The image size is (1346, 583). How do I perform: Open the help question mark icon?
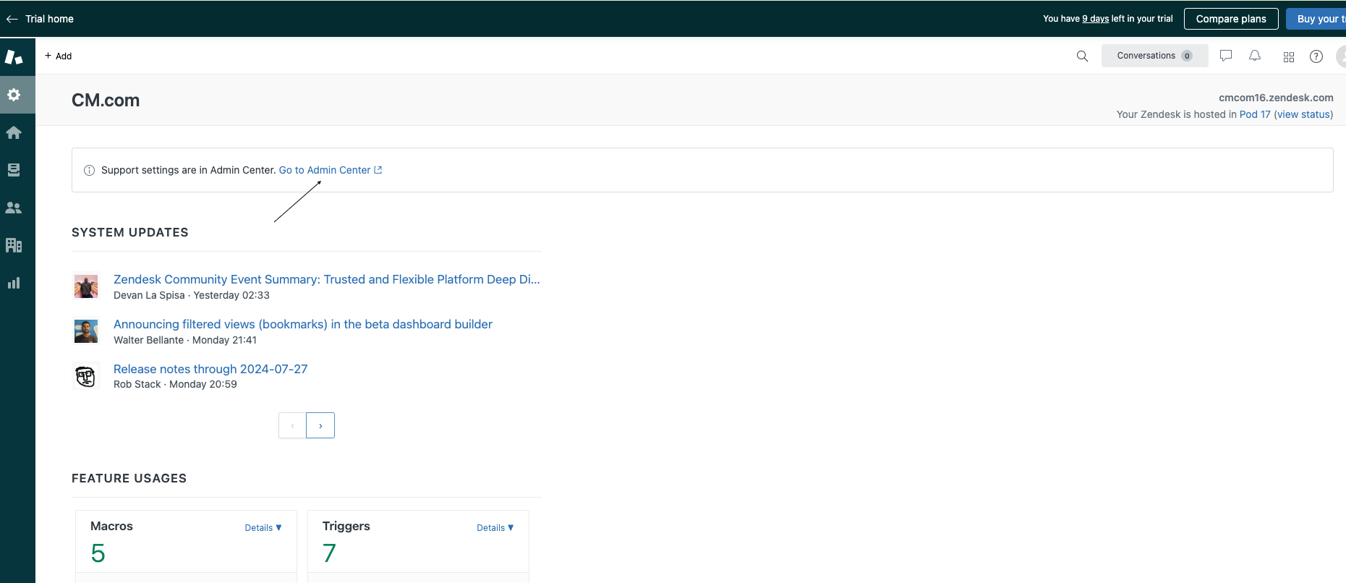pyautogui.click(x=1316, y=56)
